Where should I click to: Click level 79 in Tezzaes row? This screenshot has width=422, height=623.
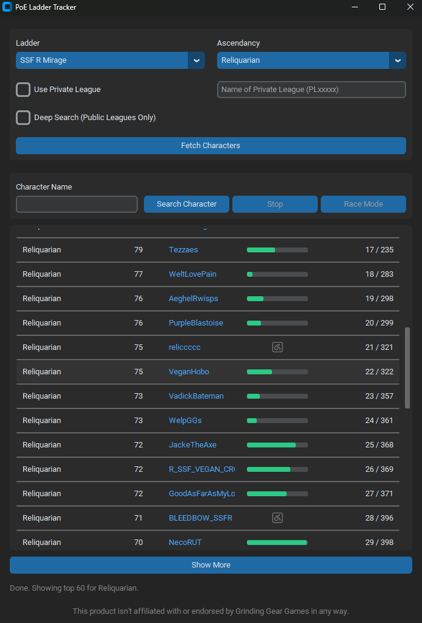click(138, 249)
